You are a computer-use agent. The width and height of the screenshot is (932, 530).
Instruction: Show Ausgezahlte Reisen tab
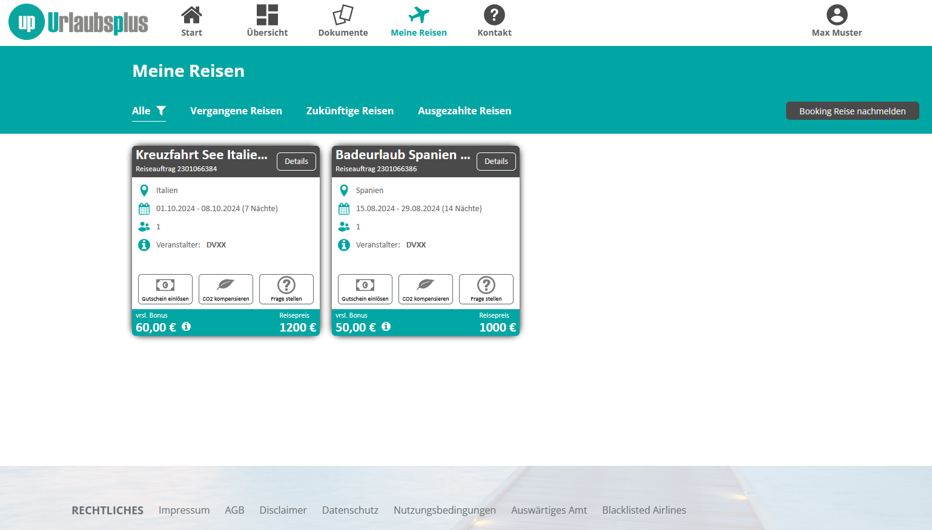(464, 111)
